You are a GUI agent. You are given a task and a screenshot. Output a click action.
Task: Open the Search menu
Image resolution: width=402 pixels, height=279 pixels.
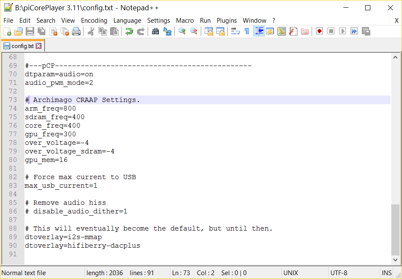point(46,21)
